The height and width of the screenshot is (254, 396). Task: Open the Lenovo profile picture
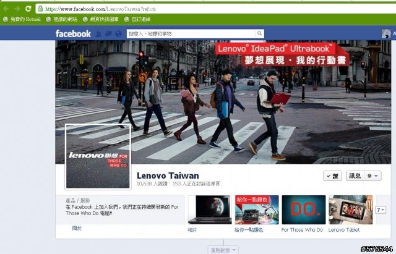coord(98,156)
